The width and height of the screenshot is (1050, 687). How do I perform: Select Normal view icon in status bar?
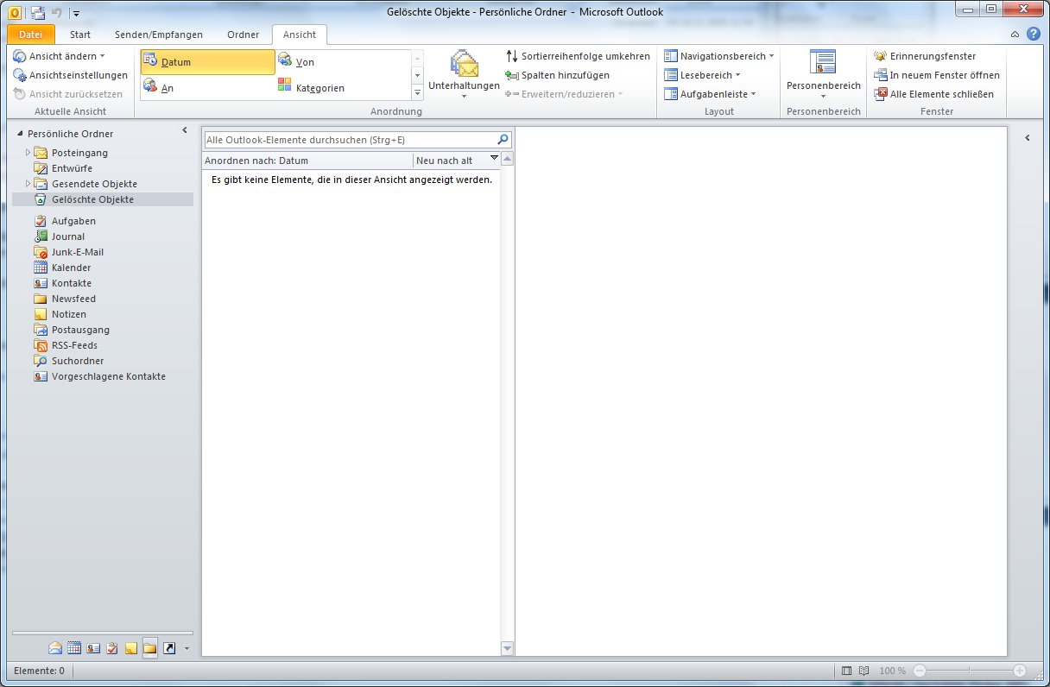click(846, 671)
